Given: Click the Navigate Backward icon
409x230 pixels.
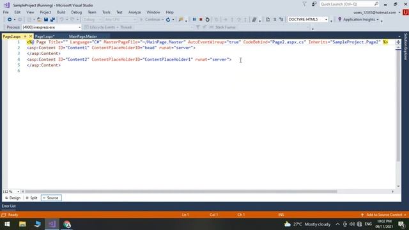Looking at the screenshot, I should pyautogui.click(x=10, y=20).
